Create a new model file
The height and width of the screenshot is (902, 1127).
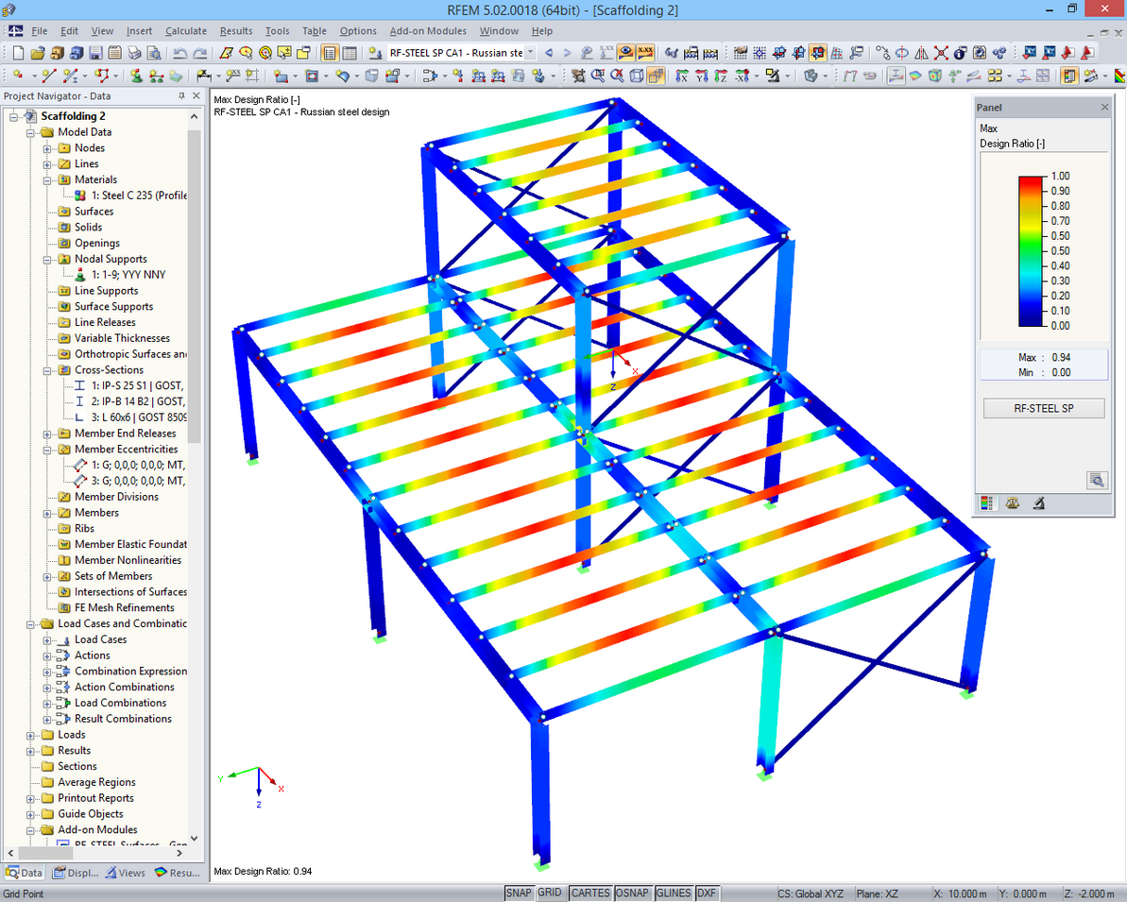click(x=18, y=54)
